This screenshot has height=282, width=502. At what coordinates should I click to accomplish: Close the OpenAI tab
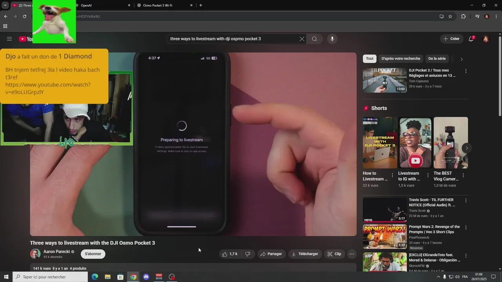click(x=129, y=5)
